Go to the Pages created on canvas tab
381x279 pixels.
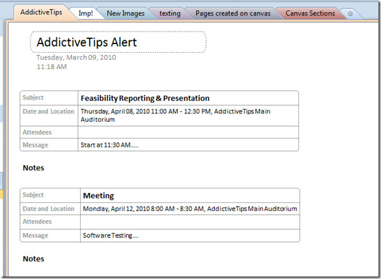point(233,13)
